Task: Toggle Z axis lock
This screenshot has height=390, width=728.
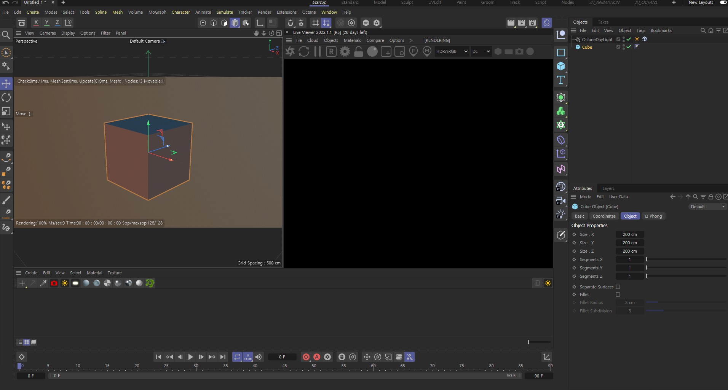Action: point(57,22)
